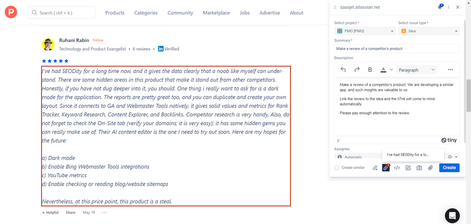Click inside the description text area
This screenshot has width=471, height=224.
[x=397, y=107]
